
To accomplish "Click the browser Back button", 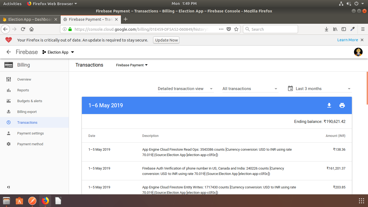I will click(6, 29).
